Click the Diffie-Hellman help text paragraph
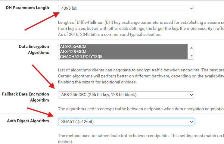Viewport: 224px width, 144px height. click(141, 28)
